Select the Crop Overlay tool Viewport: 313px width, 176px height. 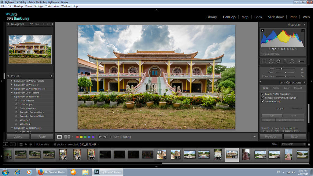click(x=264, y=61)
